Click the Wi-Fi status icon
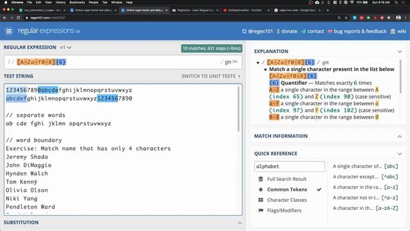 coord(352,3)
